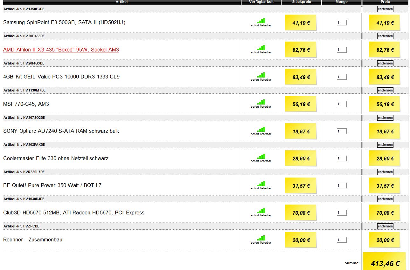The image size is (410, 270).
Task: Click Artikel-Nr. HV20I4G3DE label
Action: coord(24,63)
